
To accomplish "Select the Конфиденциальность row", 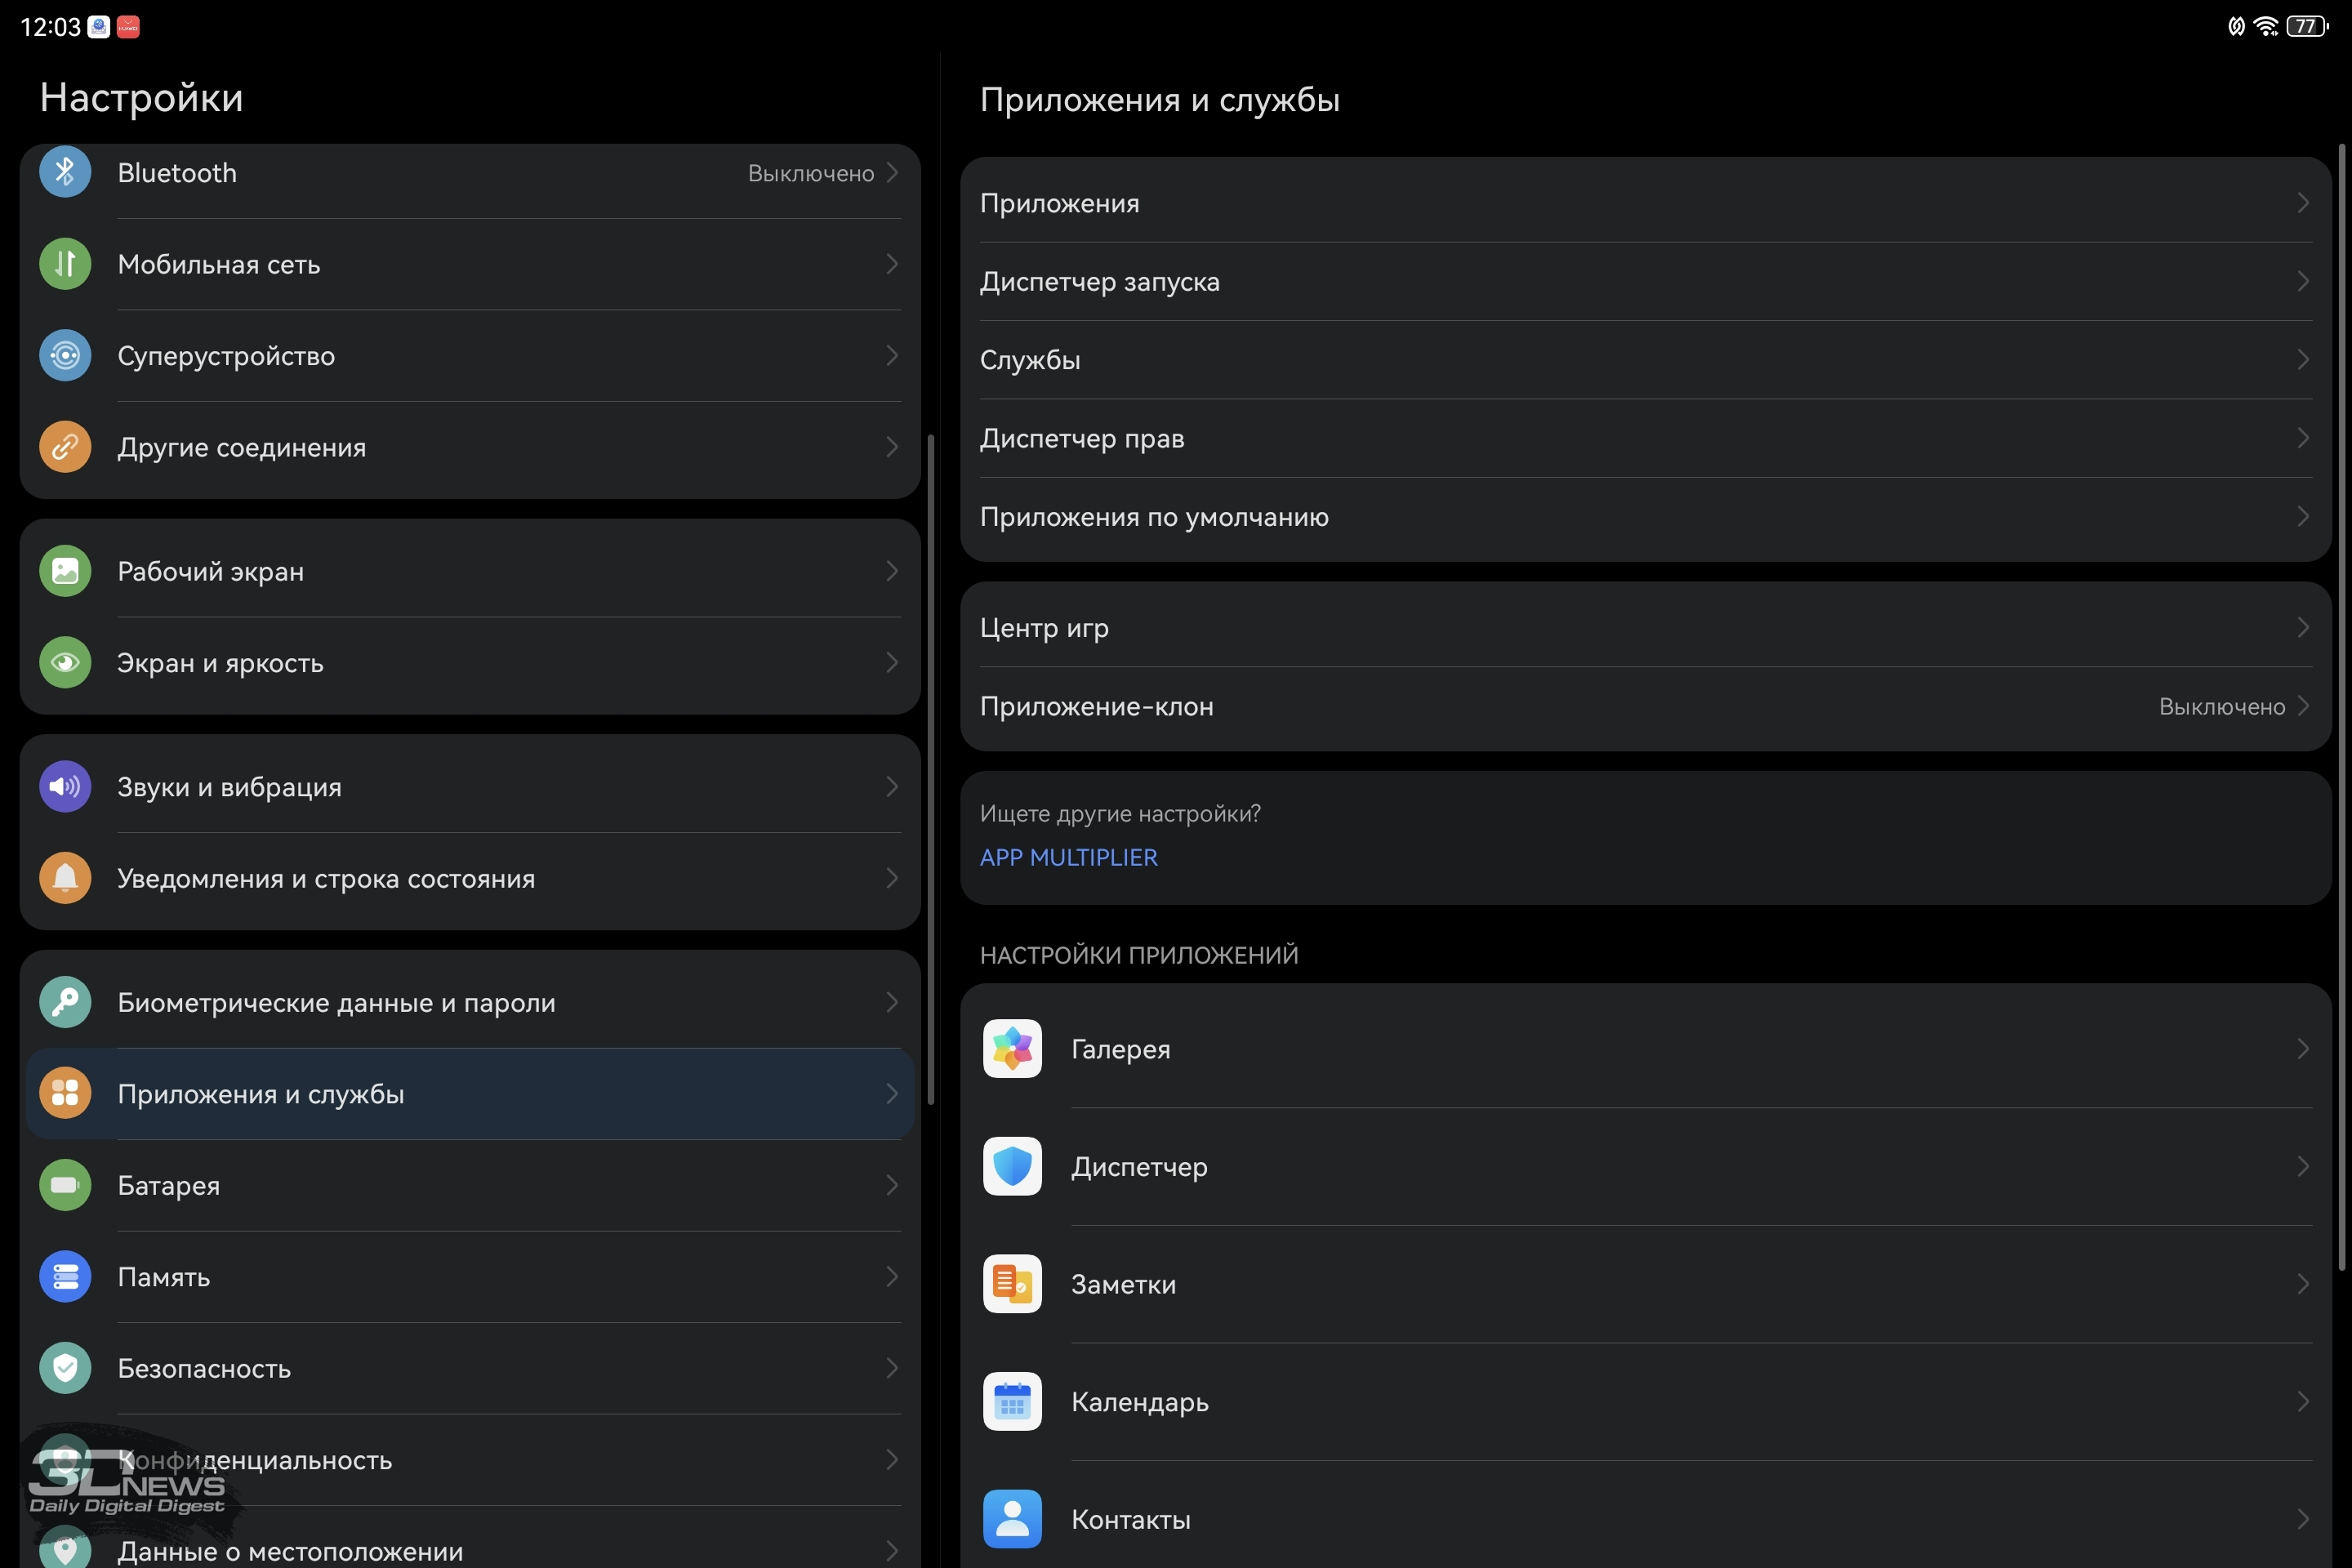I will (x=470, y=1459).
